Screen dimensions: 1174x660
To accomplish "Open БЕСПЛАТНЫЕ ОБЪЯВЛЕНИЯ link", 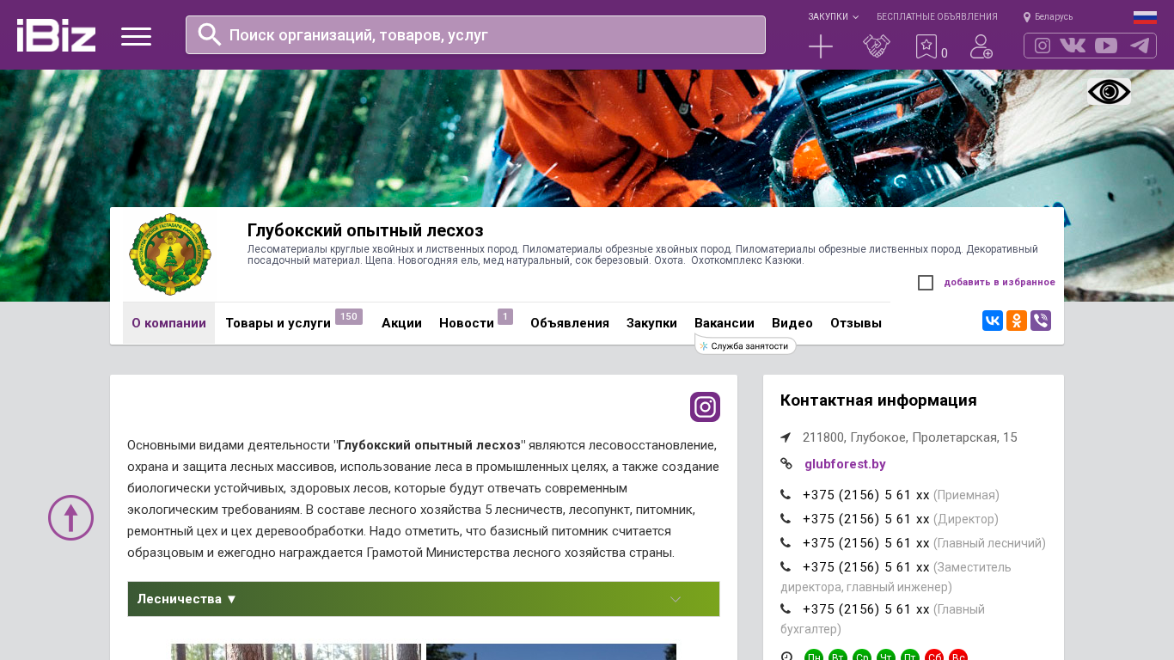I will point(937,16).
